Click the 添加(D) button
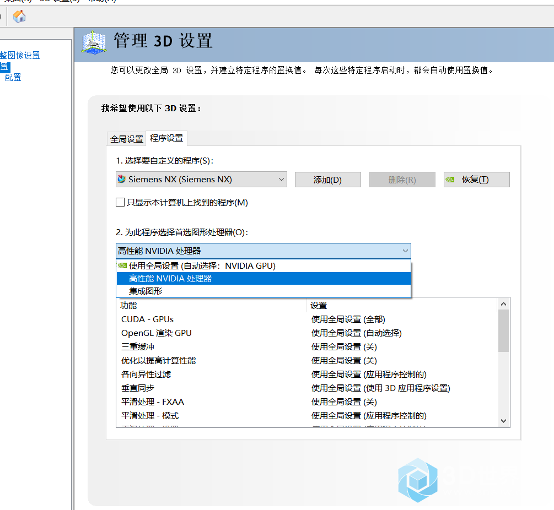Screen dimensions: 554x510 click(x=327, y=180)
